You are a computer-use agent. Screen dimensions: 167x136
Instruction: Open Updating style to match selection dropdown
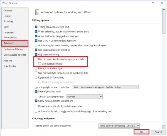(105, 87)
